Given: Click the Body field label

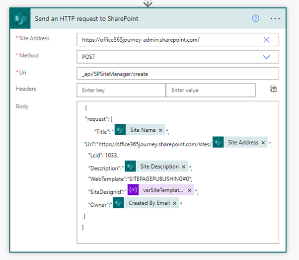Looking at the screenshot, I should (x=22, y=106).
